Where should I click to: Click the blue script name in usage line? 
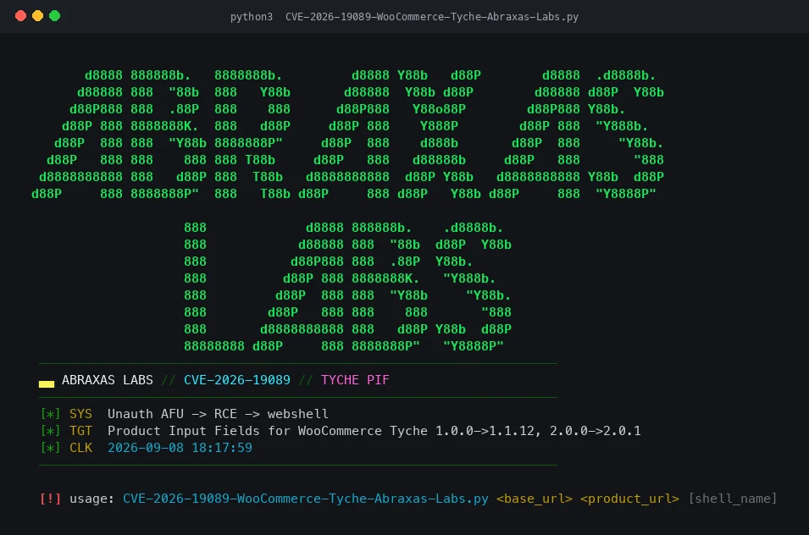(x=306, y=499)
